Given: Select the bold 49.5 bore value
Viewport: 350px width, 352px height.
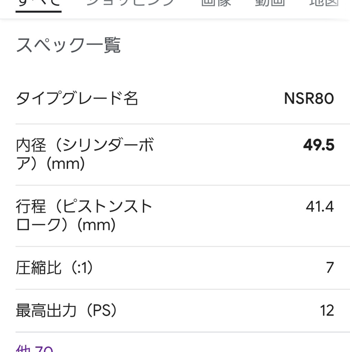Looking at the screenshot, I should click(x=318, y=146).
